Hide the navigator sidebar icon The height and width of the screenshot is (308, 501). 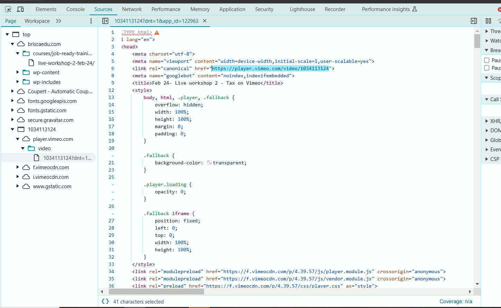point(105,21)
